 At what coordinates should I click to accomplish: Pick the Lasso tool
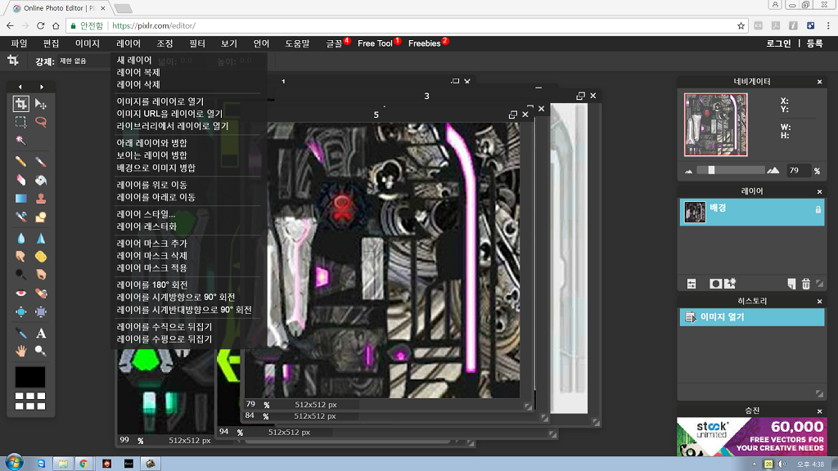(x=41, y=122)
